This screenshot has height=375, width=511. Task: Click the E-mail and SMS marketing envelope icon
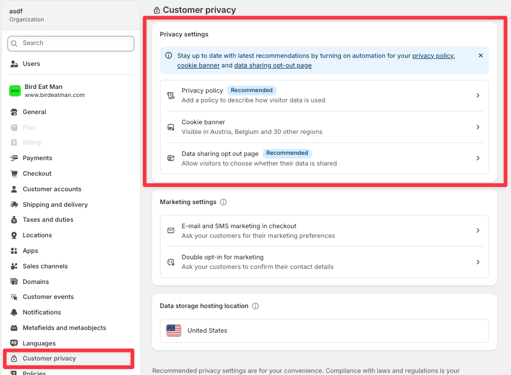[x=171, y=231]
